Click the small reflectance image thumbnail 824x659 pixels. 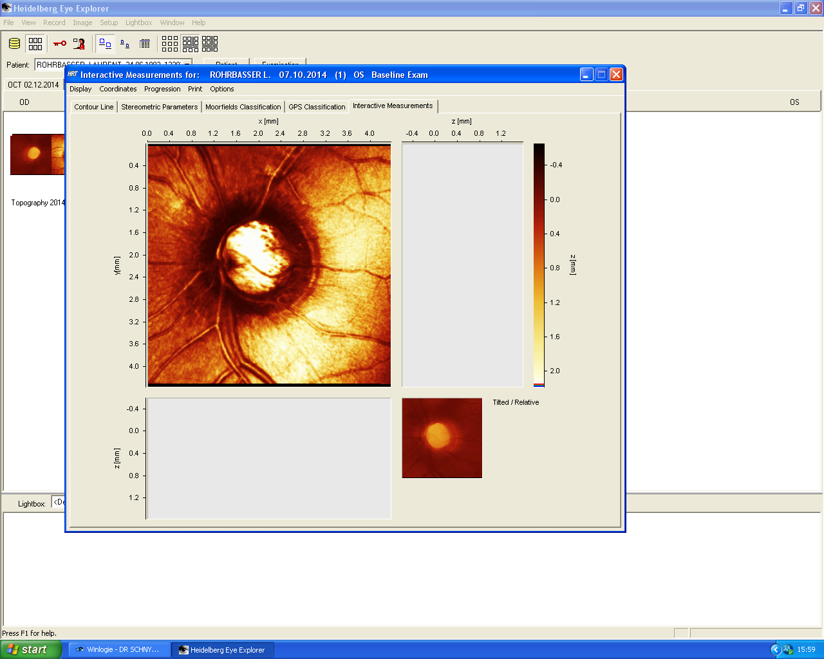pos(442,438)
